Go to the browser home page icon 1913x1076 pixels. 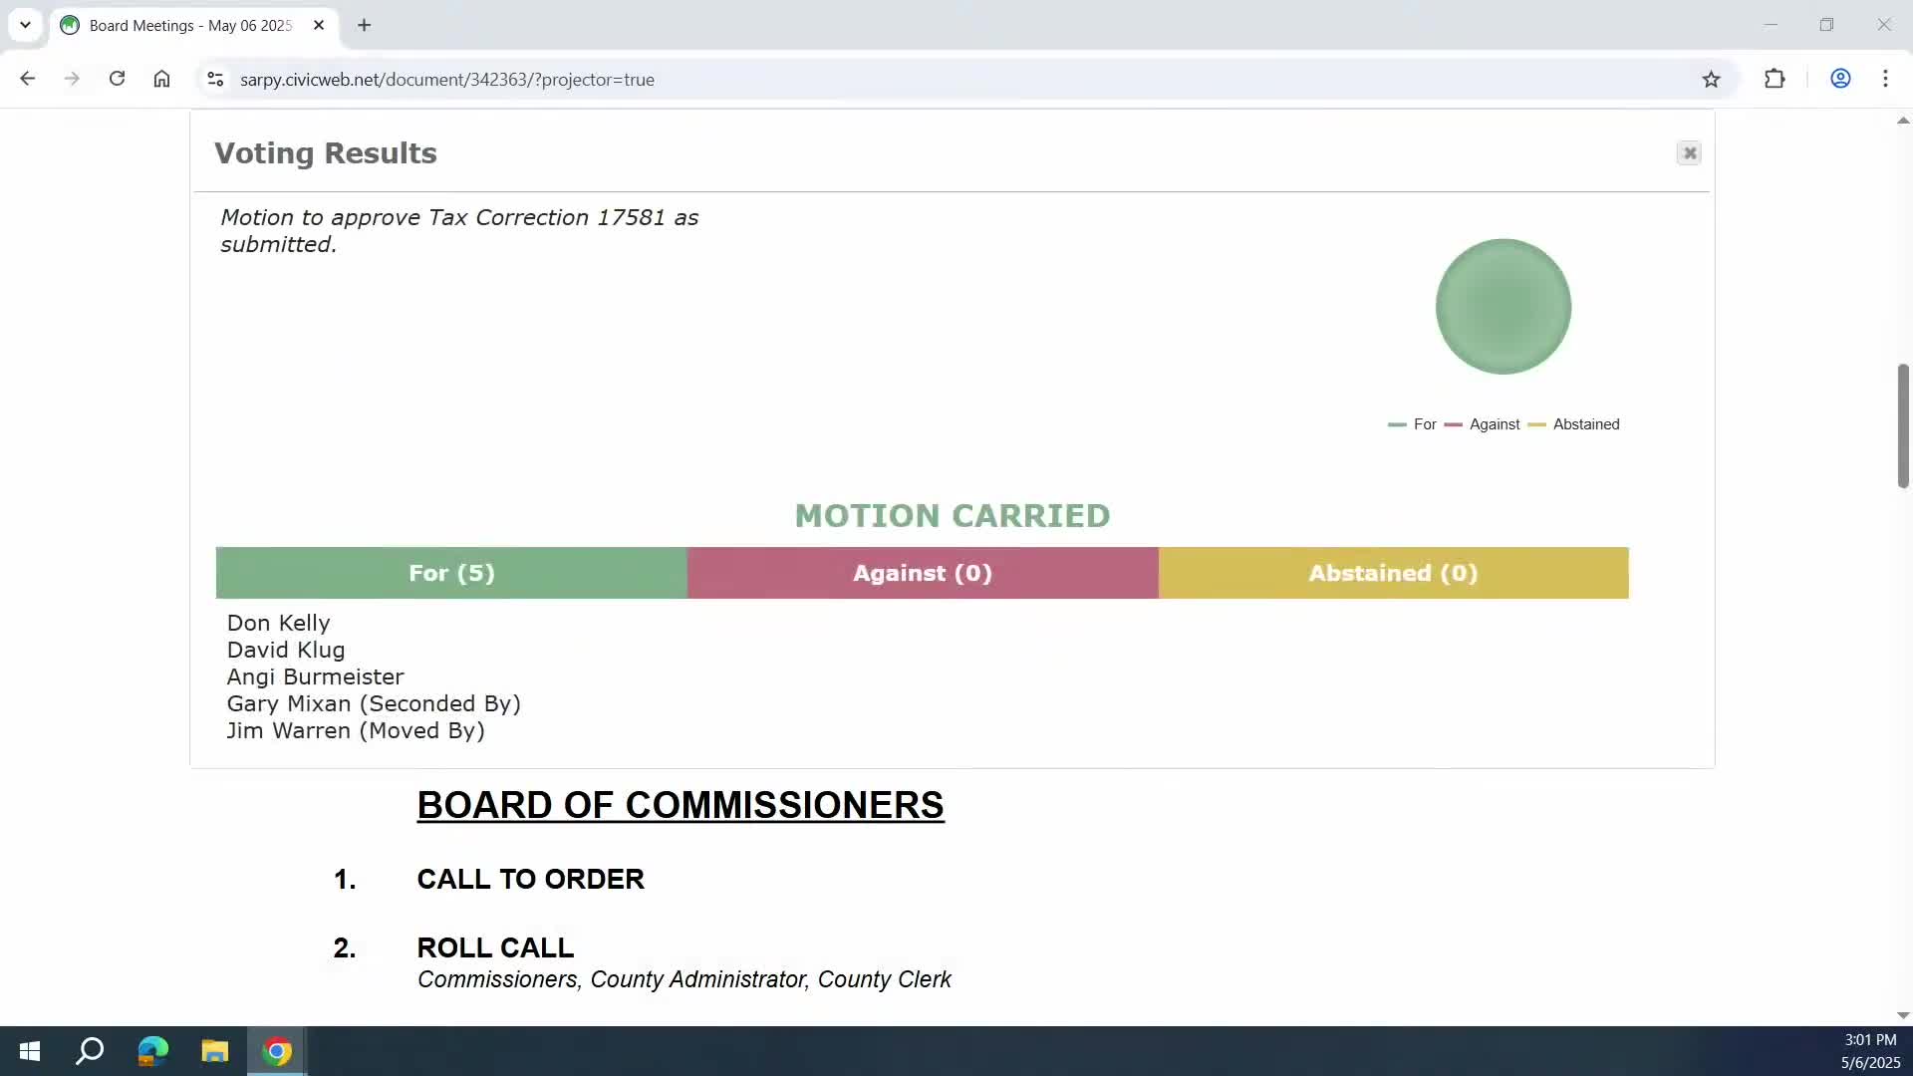click(161, 79)
